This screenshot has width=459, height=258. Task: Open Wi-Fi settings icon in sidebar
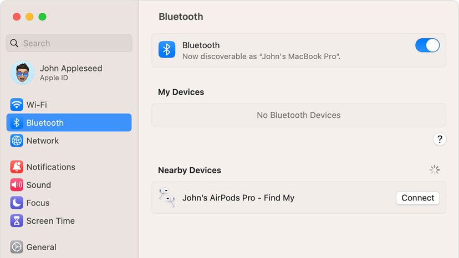pyautogui.click(x=17, y=105)
